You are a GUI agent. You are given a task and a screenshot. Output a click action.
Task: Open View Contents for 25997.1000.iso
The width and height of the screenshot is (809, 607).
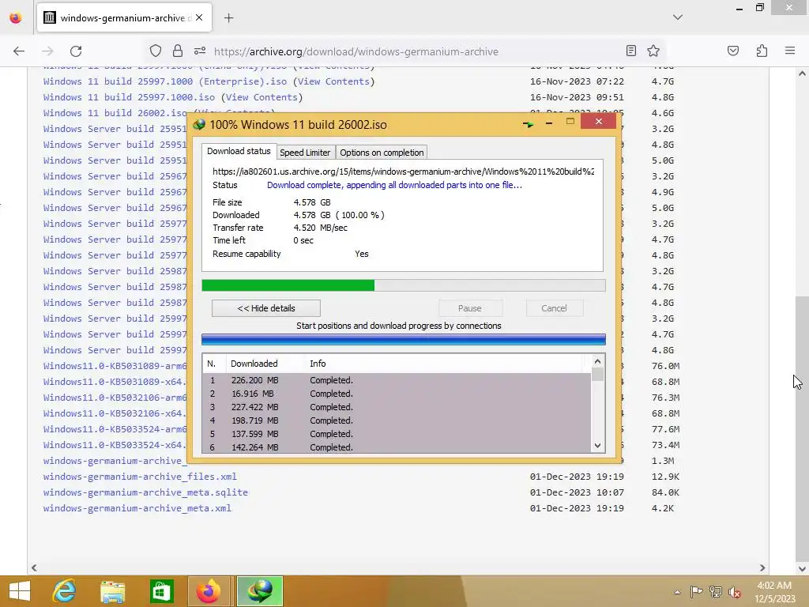click(262, 97)
